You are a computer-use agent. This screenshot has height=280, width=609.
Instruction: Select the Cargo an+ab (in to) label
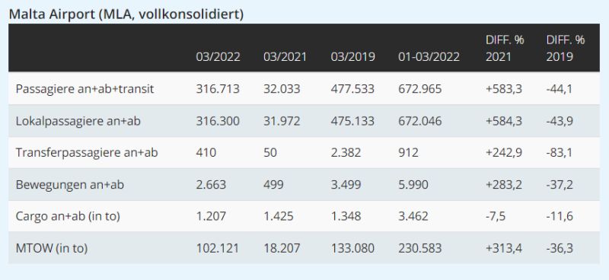tap(68, 216)
